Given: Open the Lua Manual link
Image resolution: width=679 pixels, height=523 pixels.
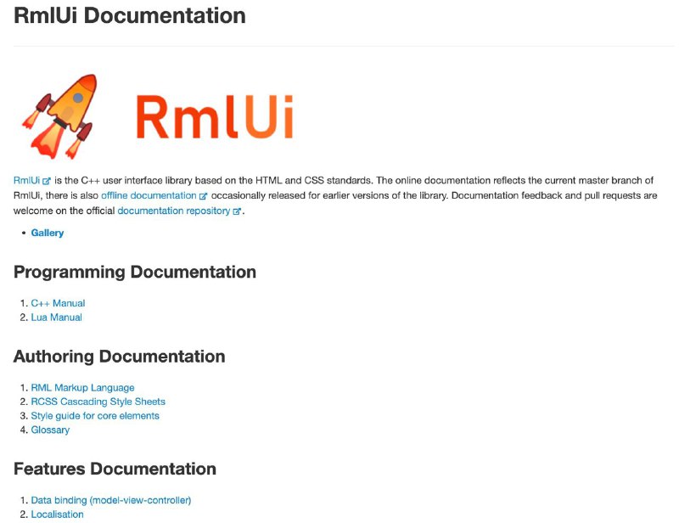Looking at the screenshot, I should [x=56, y=318].
